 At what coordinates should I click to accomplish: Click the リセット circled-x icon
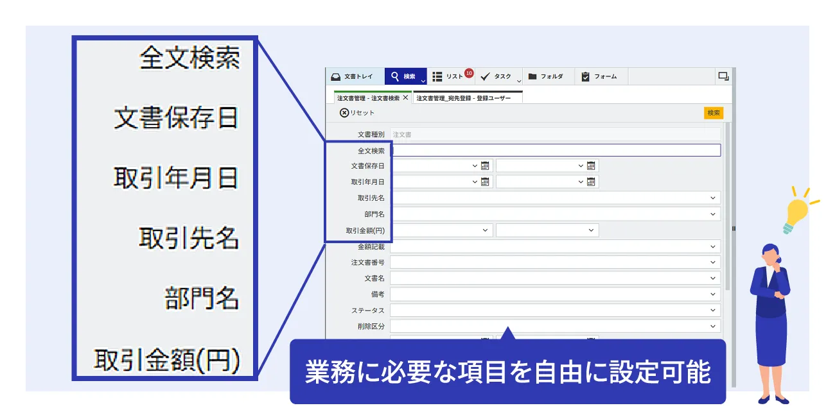pyautogui.click(x=344, y=113)
